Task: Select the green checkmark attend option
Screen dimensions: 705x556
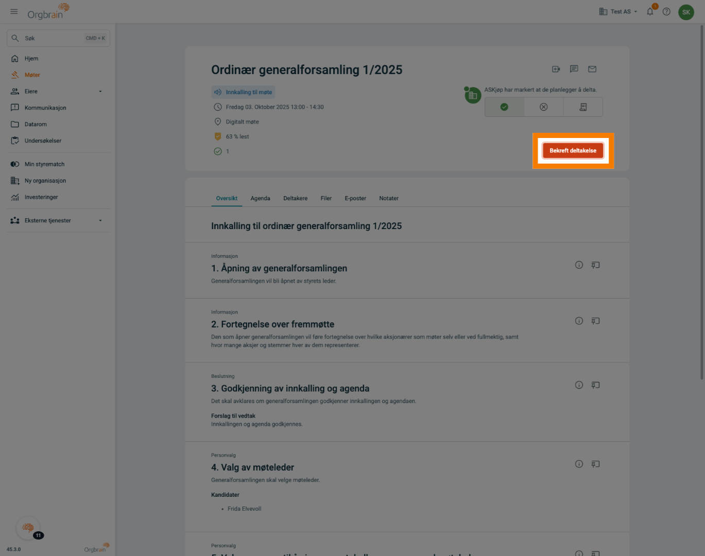Action: tap(504, 107)
